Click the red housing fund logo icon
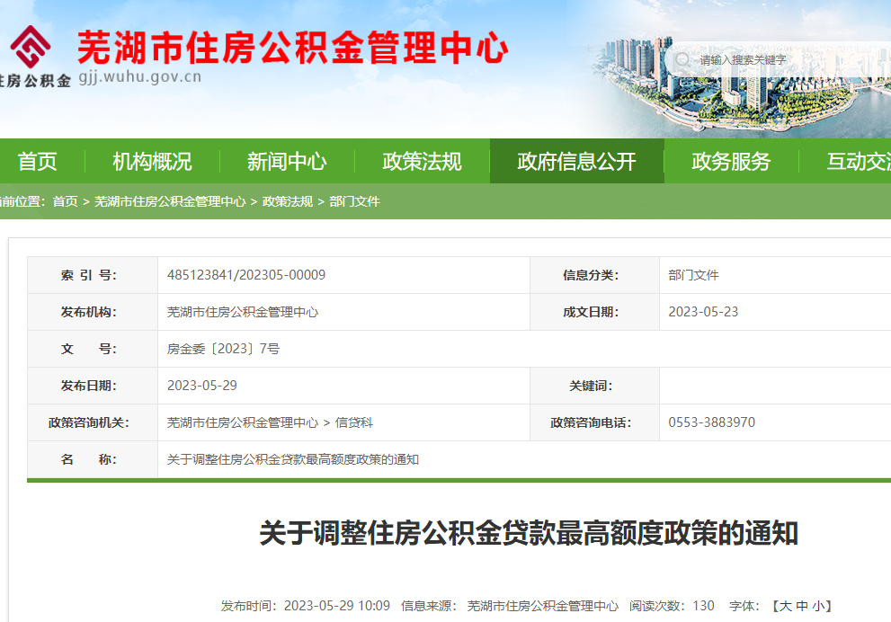This screenshot has height=622, width=891. click(x=30, y=47)
